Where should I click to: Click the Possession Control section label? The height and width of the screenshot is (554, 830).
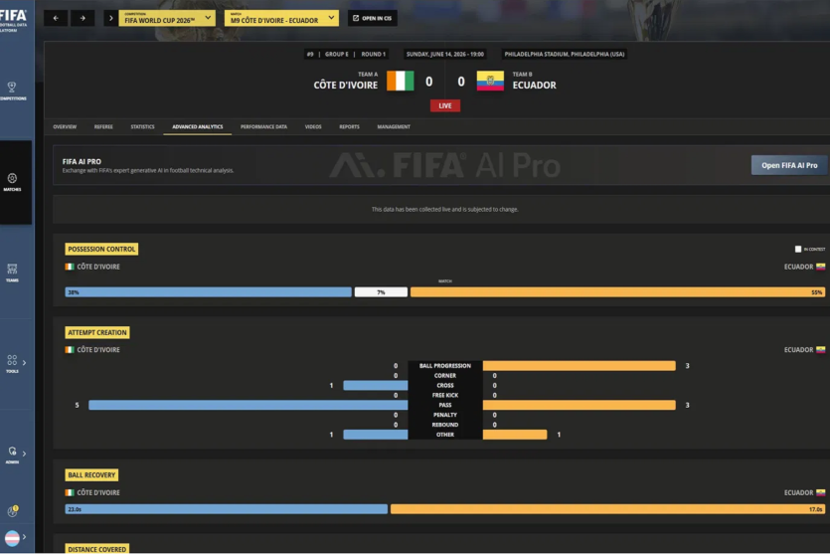coord(101,249)
